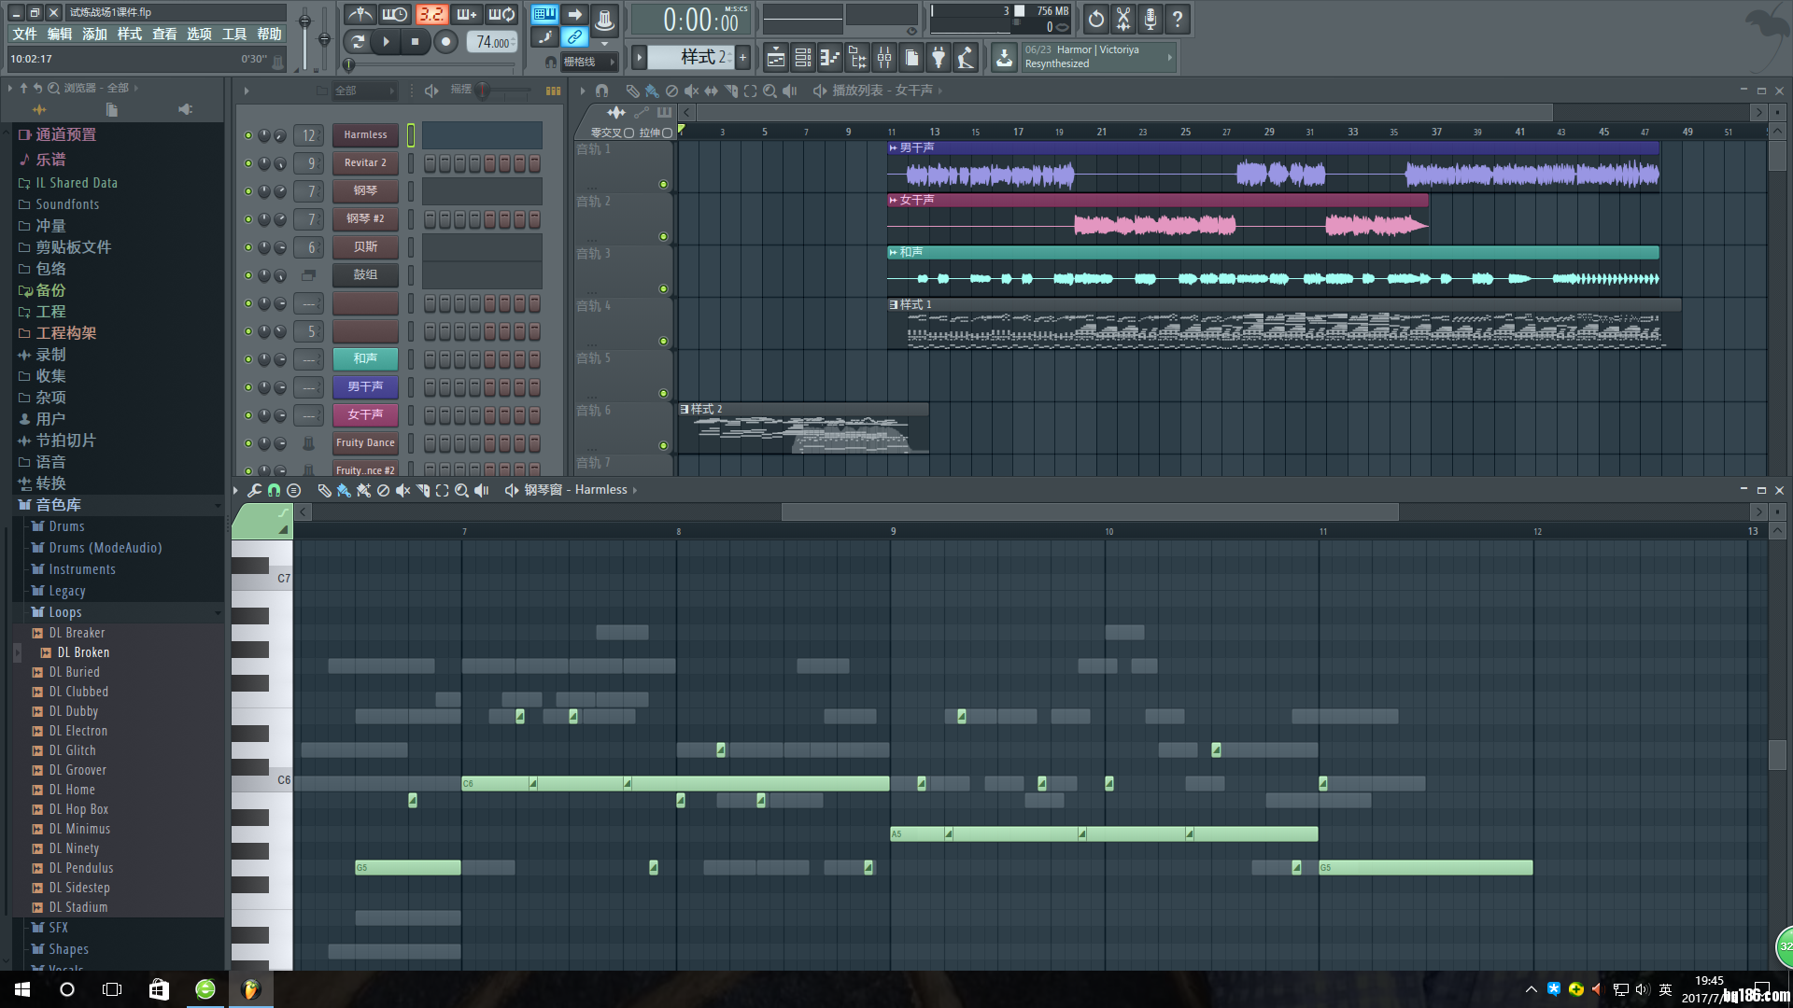The height and width of the screenshot is (1008, 1793).
Task: Select the 和声 channel button
Action: pos(365,359)
